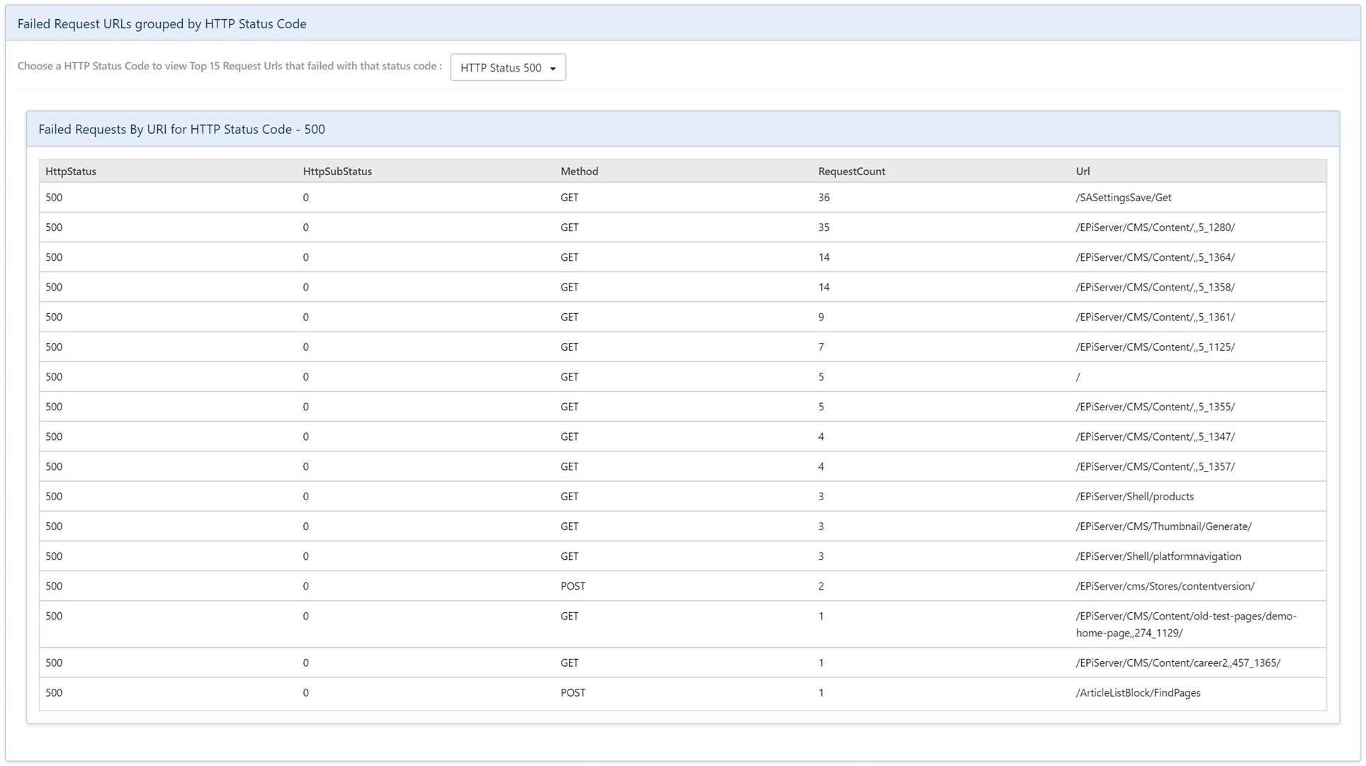Click the HttpStatus column header
The height and width of the screenshot is (766, 1366).
[x=71, y=171]
